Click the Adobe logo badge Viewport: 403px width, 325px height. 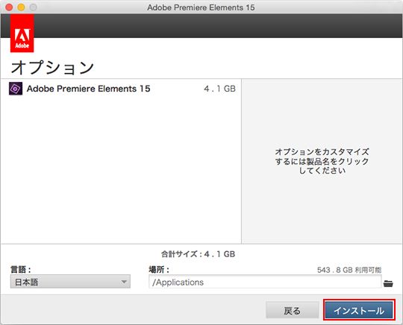(x=22, y=33)
